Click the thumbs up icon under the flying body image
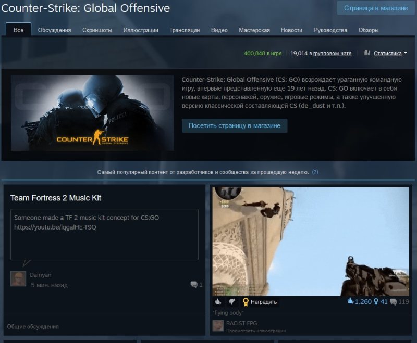Screen dimensions: 417x343 pos(218,302)
